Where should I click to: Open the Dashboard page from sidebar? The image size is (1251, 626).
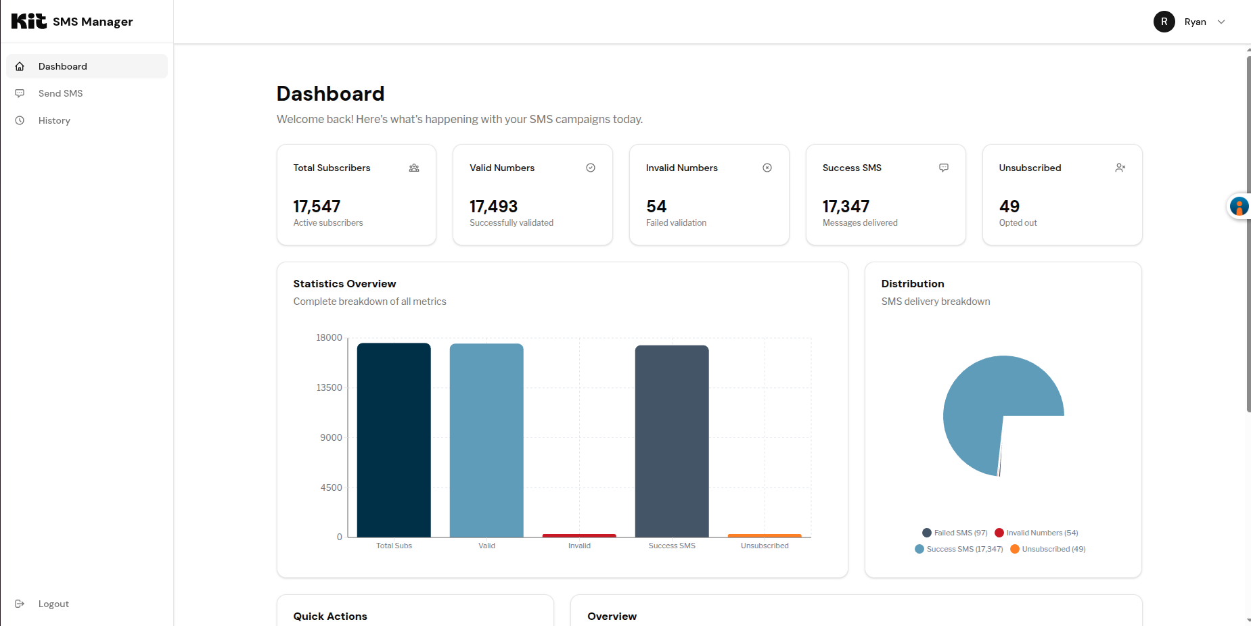coord(63,66)
